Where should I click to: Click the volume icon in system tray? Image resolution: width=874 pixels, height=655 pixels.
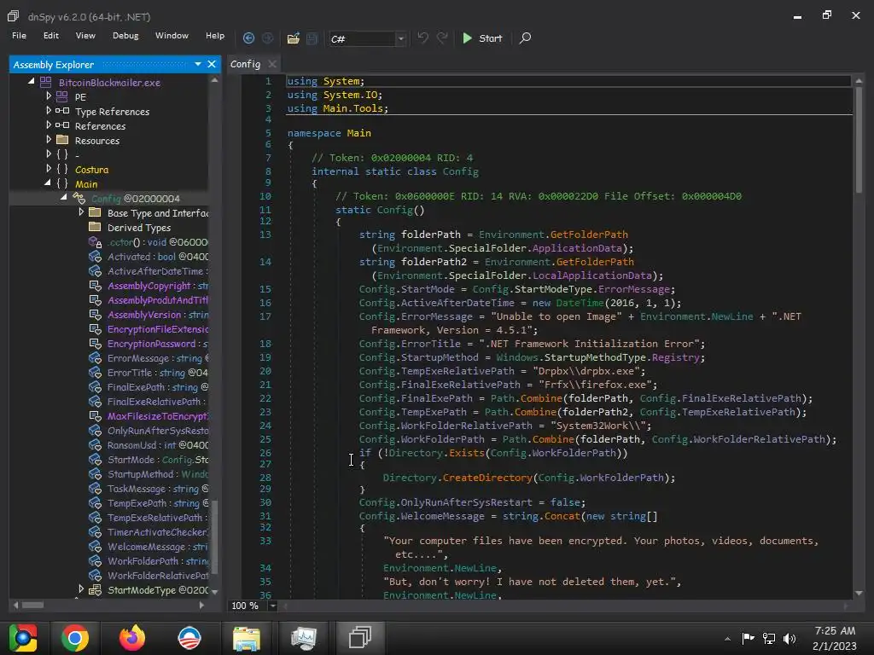click(x=790, y=638)
